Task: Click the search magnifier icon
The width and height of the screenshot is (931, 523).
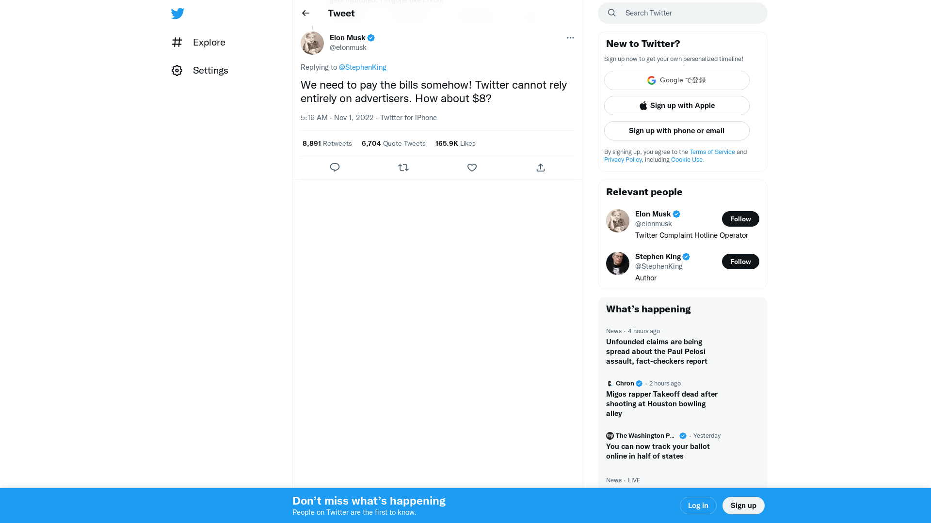Action: 611,13
